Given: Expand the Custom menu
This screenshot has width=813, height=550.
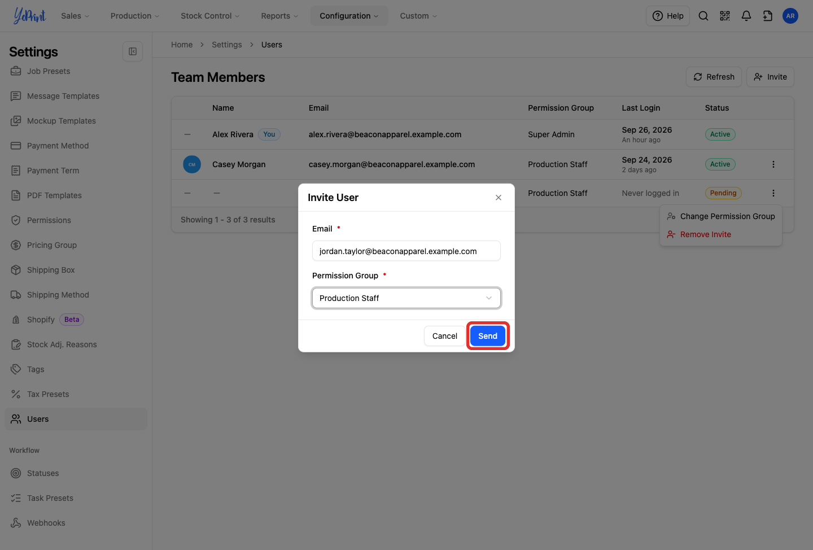Looking at the screenshot, I should click(x=418, y=16).
